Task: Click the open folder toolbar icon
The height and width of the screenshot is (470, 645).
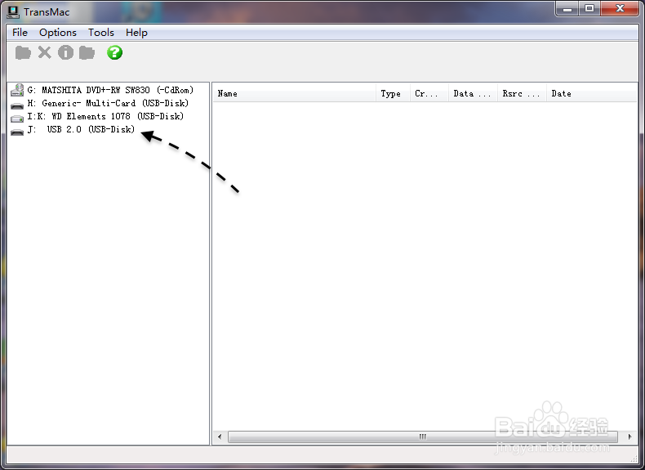Action: pos(23,53)
